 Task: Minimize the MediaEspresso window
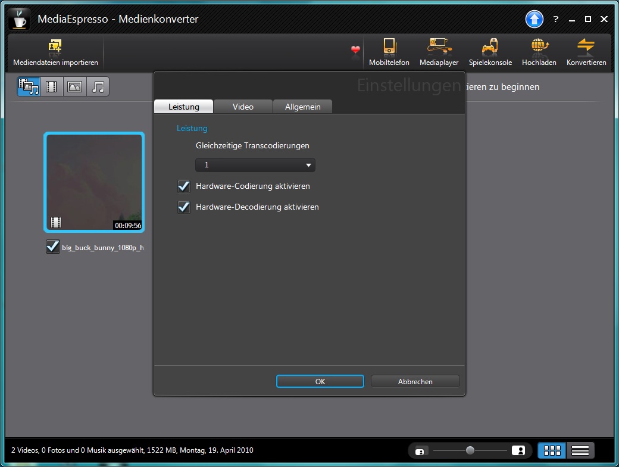pyautogui.click(x=571, y=20)
